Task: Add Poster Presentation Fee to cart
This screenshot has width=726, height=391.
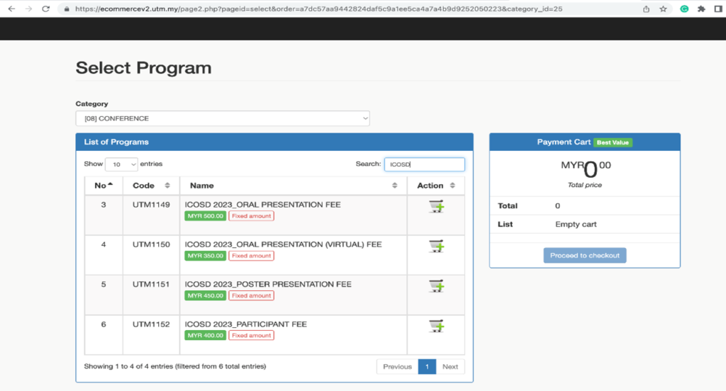Action: [435, 286]
